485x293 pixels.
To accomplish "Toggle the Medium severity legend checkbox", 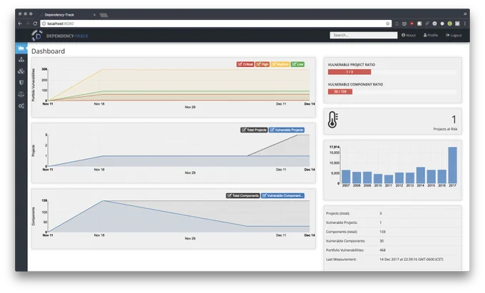I will [x=280, y=64].
